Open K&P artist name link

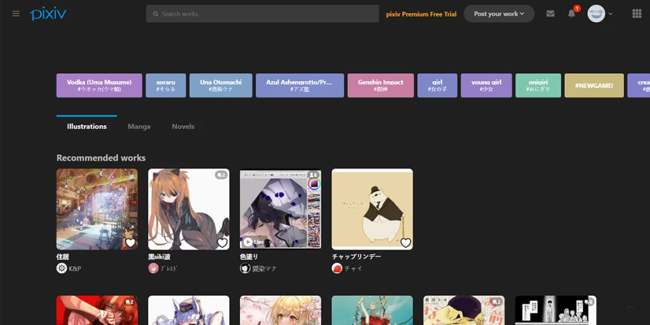tap(75, 269)
